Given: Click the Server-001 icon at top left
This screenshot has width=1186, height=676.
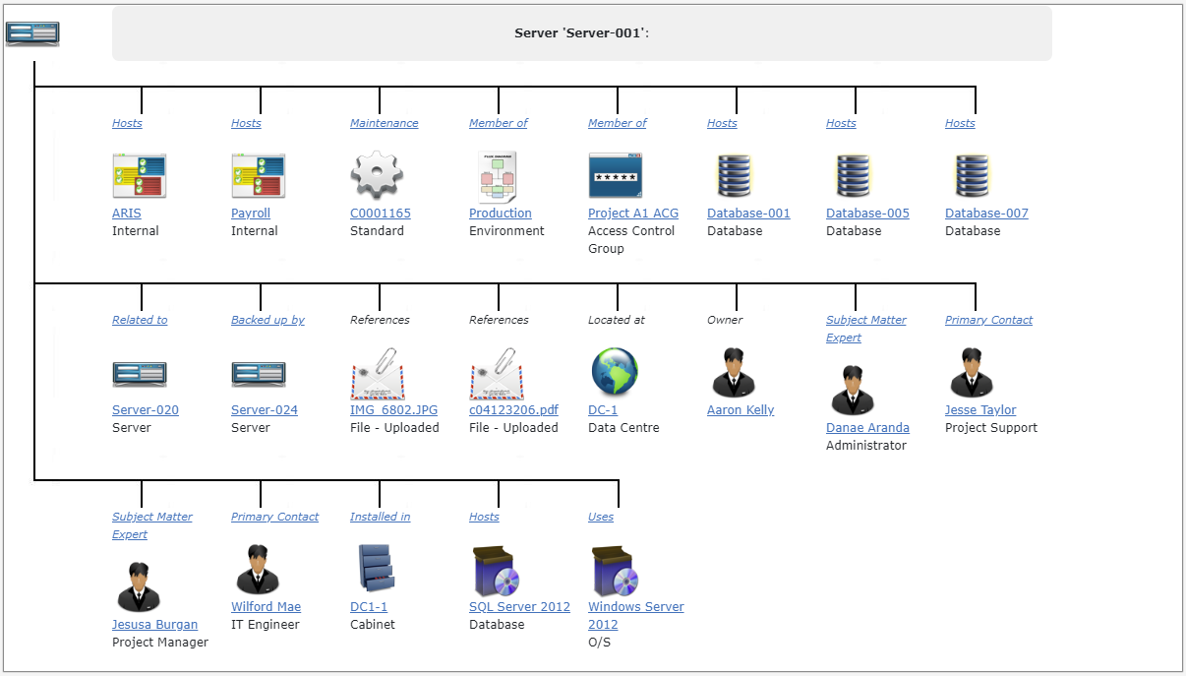Looking at the screenshot, I should (x=32, y=33).
